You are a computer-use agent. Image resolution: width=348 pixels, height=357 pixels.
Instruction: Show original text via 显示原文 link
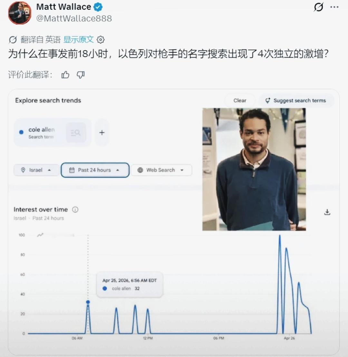tap(79, 40)
